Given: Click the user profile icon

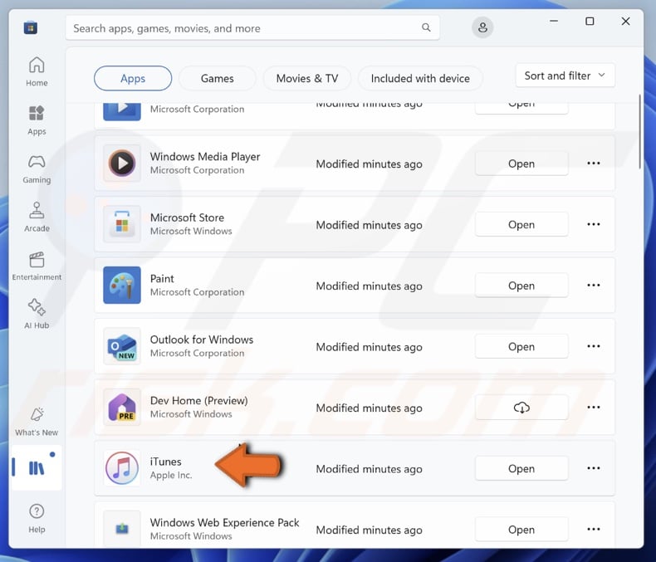Looking at the screenshot, I should click(482, 27).
